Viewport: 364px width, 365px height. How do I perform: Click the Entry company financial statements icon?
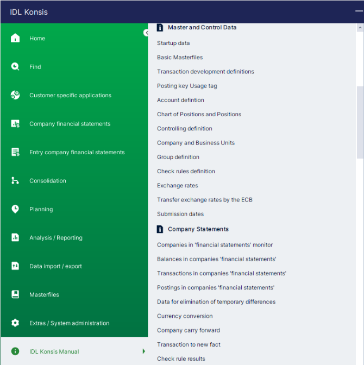(x=15, y=152)
